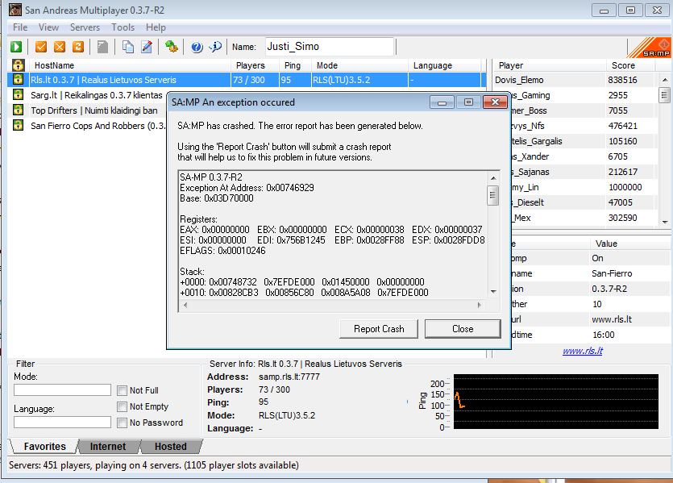Click the Language filter text field
Viewport: 673px width, 483px height.
(x=62, y=423)
